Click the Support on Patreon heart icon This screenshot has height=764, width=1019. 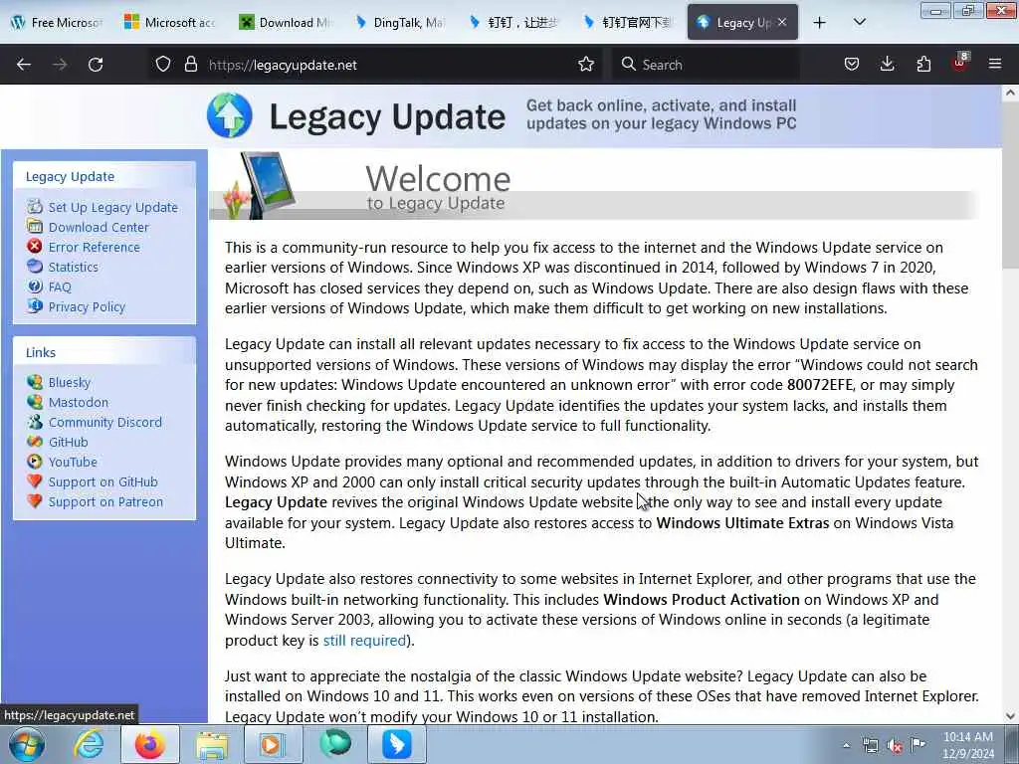[35, 501]
